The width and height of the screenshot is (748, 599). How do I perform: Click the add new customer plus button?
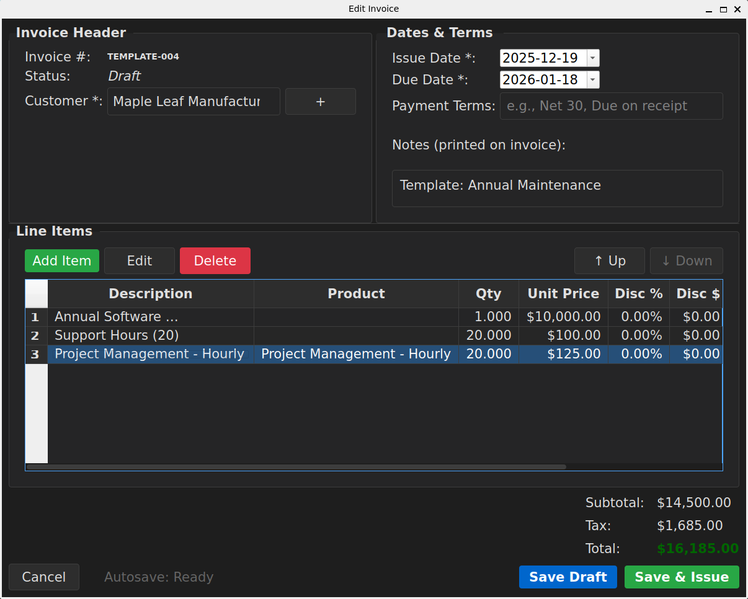(x=320, y=101)
